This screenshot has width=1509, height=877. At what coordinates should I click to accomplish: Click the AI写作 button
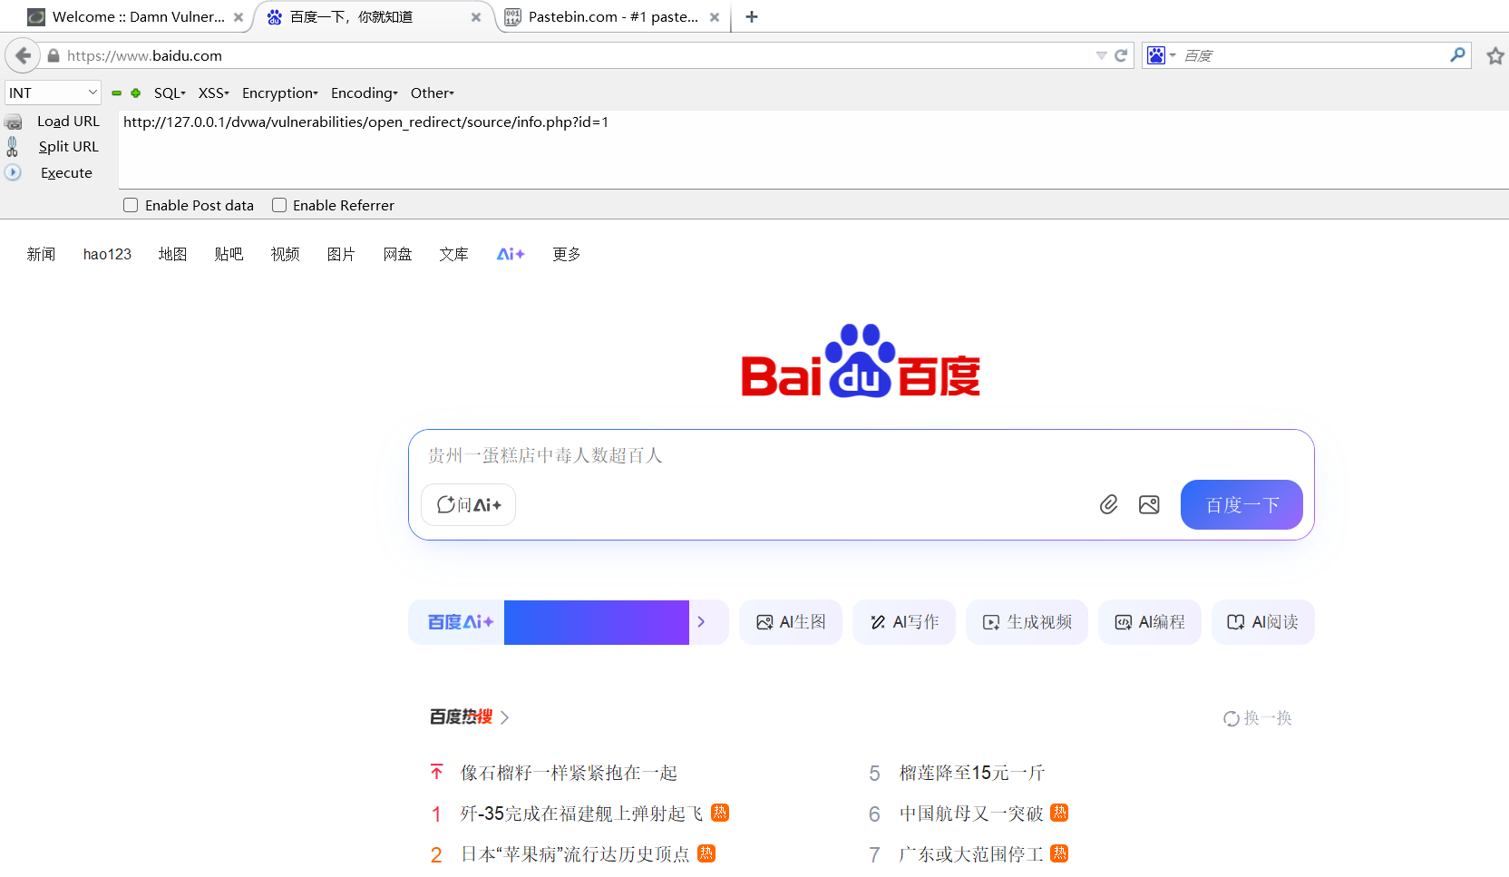pyautogui.click(x=904, y=622)
